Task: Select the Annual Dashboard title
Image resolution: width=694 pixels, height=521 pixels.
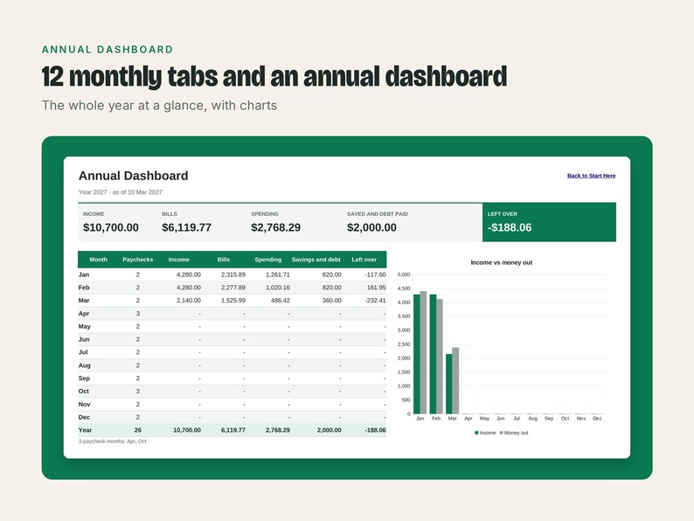Action: (x=133, y=176)
